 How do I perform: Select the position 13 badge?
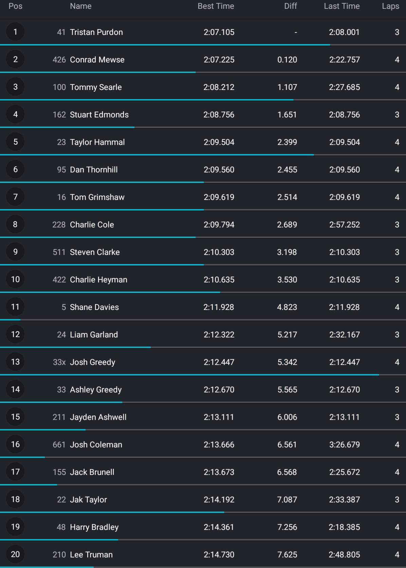pos(15,362)
